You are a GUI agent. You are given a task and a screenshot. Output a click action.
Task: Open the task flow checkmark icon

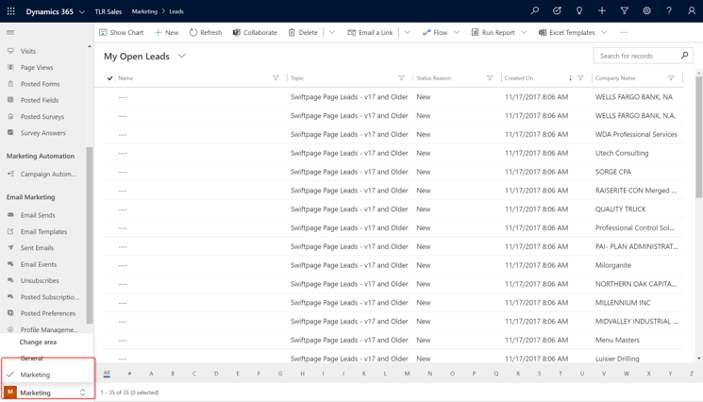click(557, 10)
